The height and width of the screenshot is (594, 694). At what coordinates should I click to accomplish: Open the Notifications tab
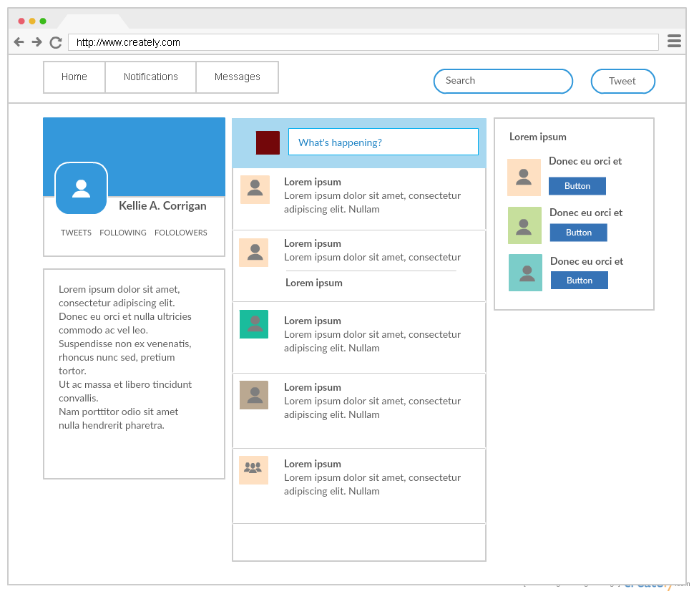click(150, 77)
